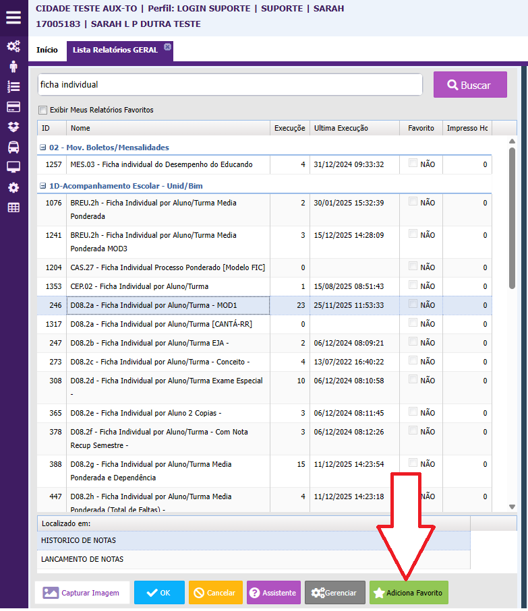The width and height of the screenshot is (528, 611).
Task: Close the Lista Relatórios GERAL tab
Action: 167,46
